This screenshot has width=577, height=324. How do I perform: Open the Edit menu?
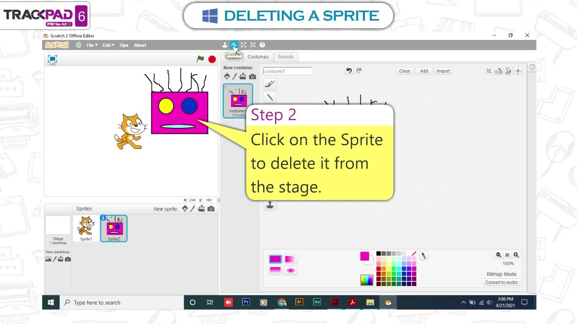[109, 45]
